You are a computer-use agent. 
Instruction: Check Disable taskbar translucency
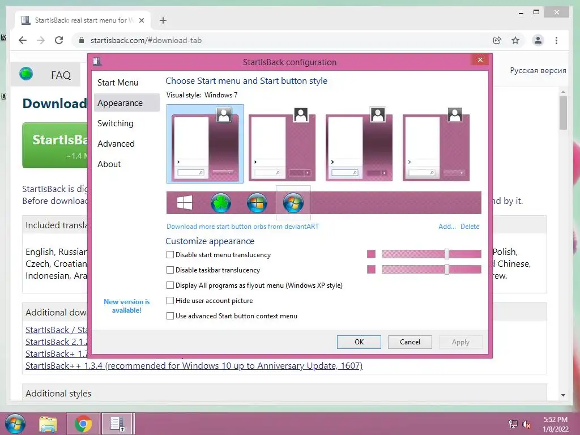(170, 270)
